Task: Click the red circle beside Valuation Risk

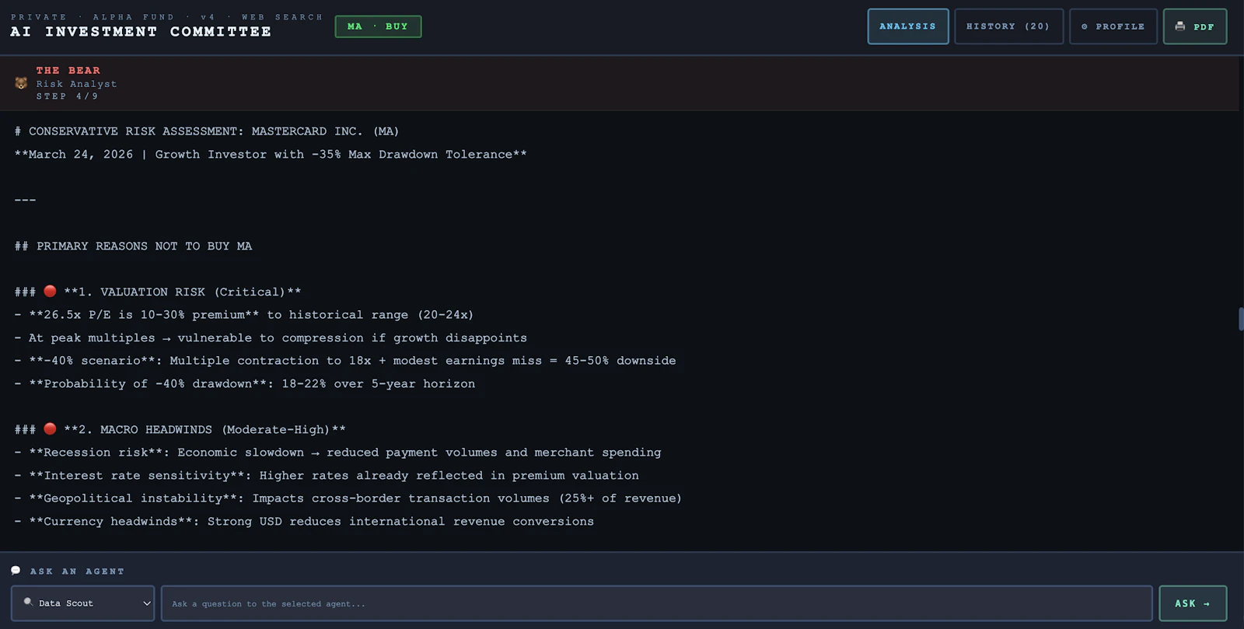Action: point(50,291)
